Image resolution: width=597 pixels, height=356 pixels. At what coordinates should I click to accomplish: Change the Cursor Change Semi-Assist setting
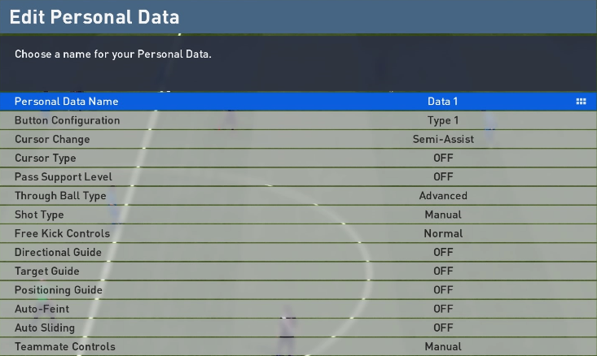coord(443,139)
